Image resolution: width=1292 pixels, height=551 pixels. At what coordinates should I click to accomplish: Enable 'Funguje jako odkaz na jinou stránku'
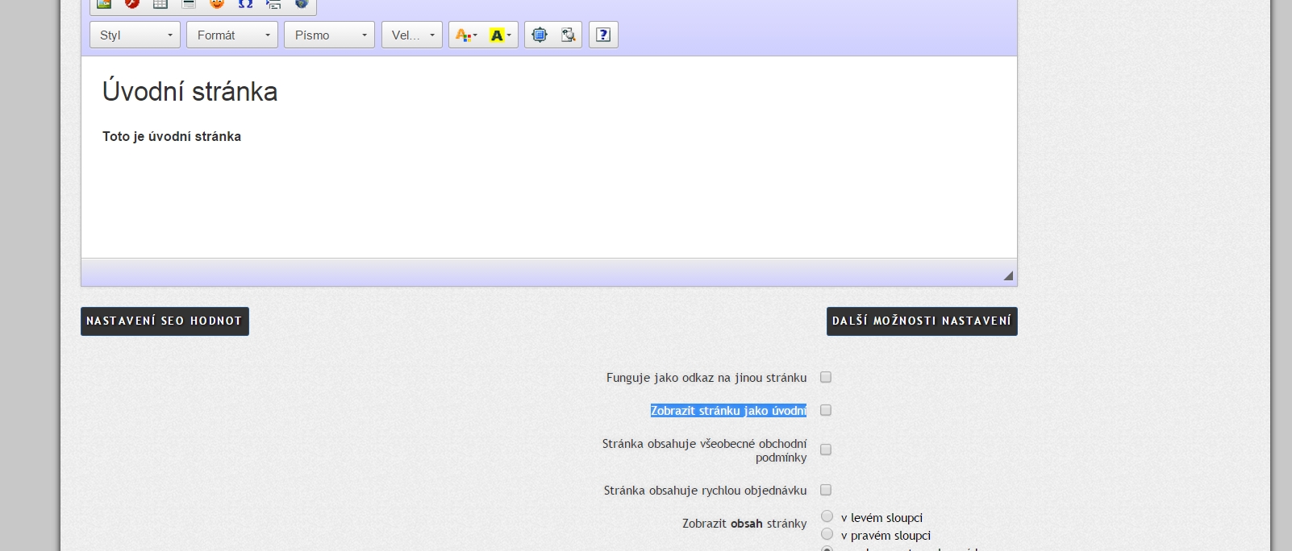point(826,377)
